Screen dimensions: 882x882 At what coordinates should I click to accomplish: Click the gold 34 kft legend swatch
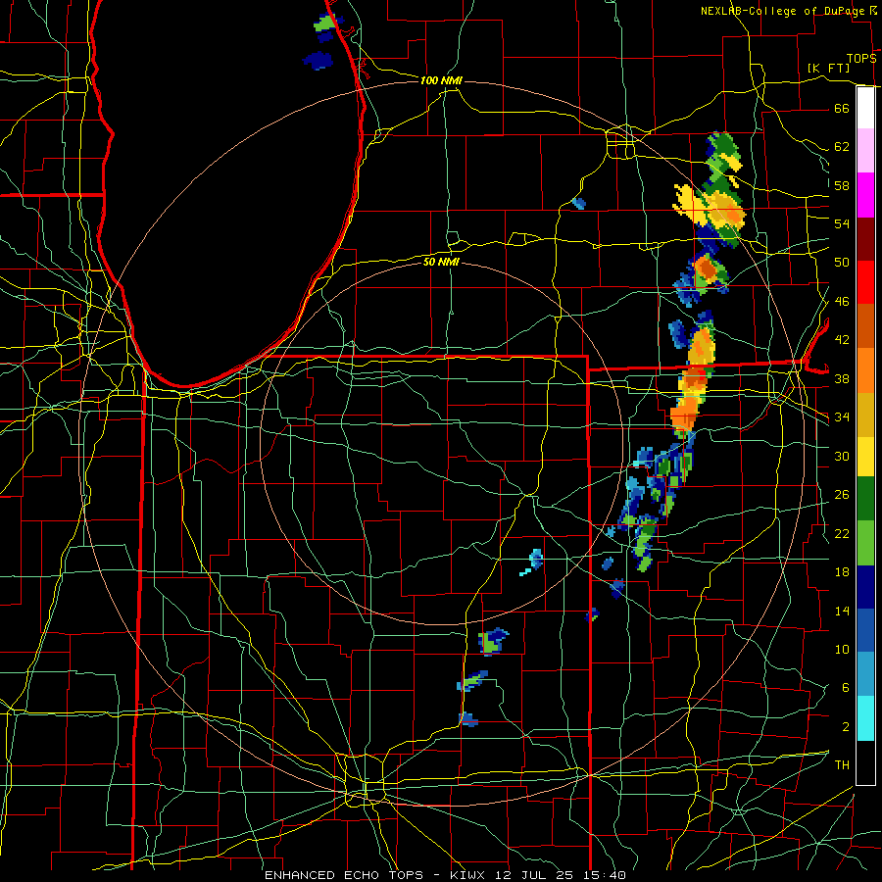(x=865, y=414)
